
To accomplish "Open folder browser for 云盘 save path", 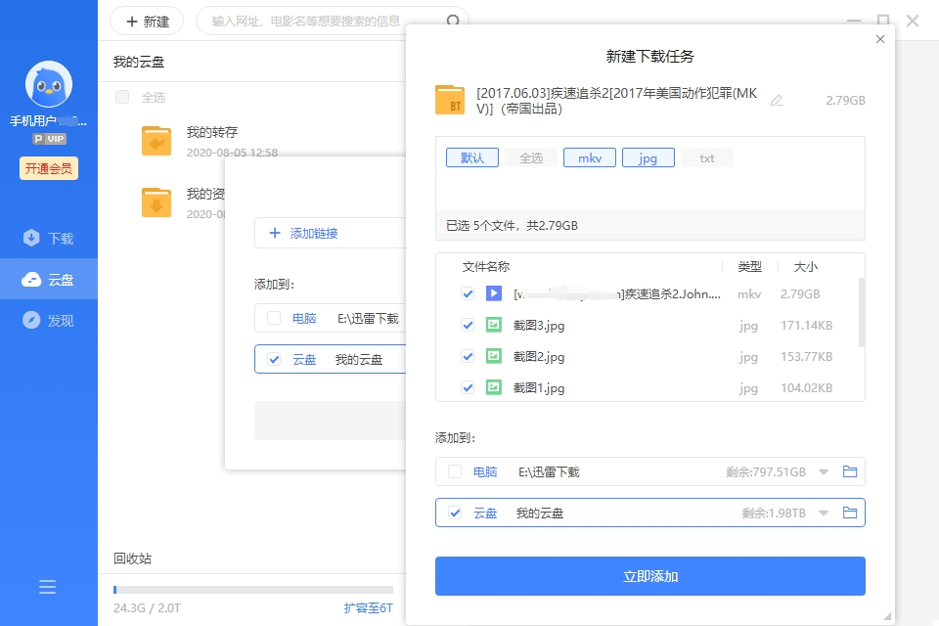I will [849, 514].
